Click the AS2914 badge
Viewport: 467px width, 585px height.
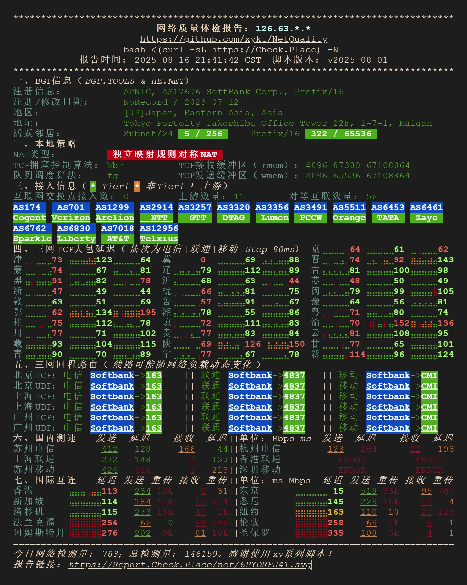pos(156,207)
